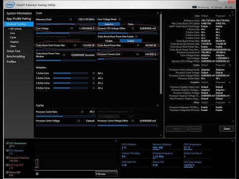Enable Turbo Boost Short Power Max

(130, 41)
